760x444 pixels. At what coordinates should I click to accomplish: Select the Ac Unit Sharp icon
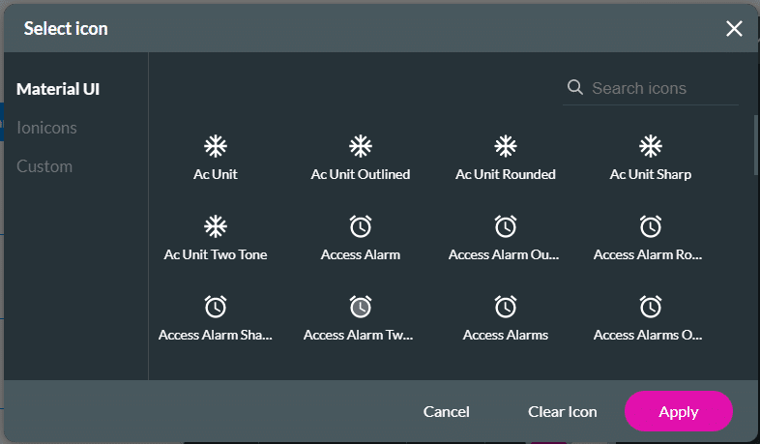coord(651,147)
